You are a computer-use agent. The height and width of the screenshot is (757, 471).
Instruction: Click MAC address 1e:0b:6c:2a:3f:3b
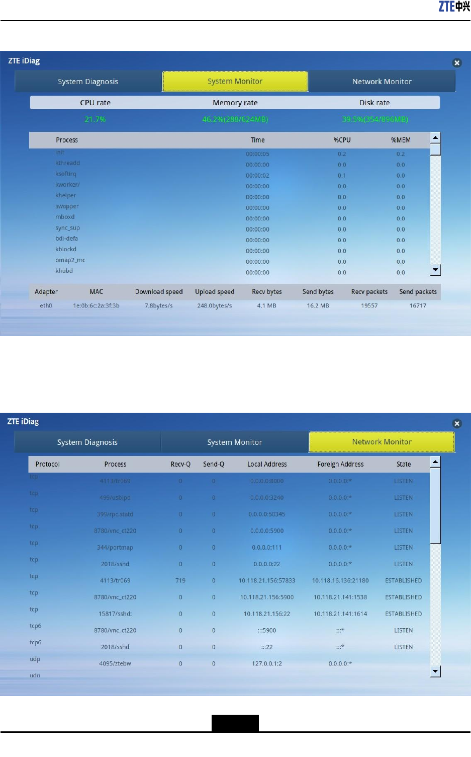(96, 306)
